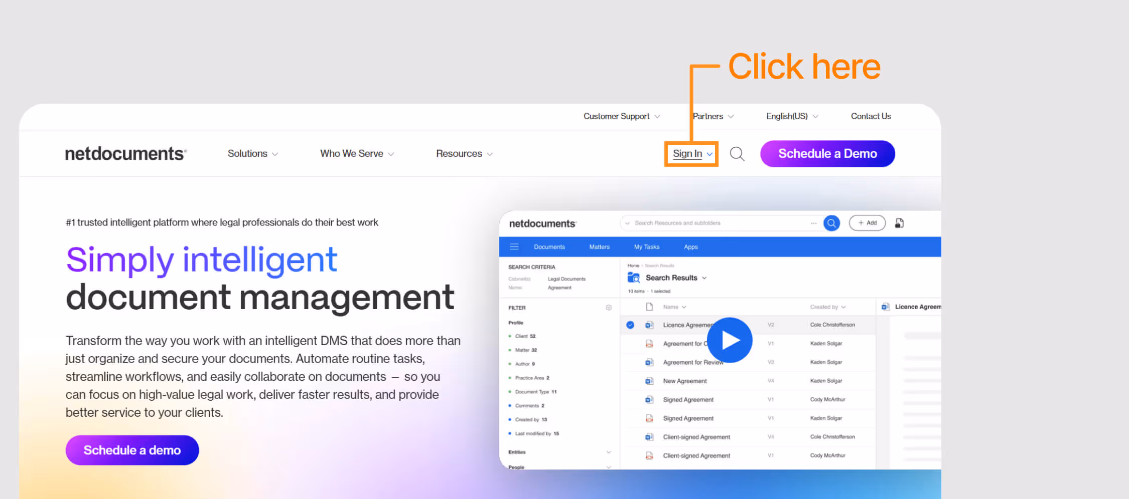
Task: Click the netdocuments logo in main navigation
Action: pos(126,153)
